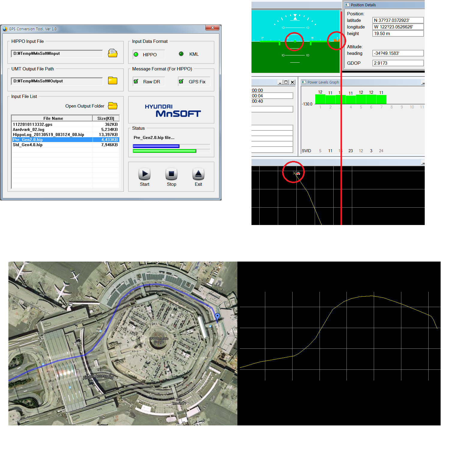This screenshot has width=449, height=456.
Task: Click the HIPPO input file path field
Action: (57, 54)
